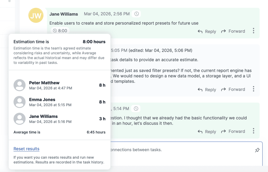Click the pin icon in the comment box
This screenshot has height=172, width=268.
(257, 150)
